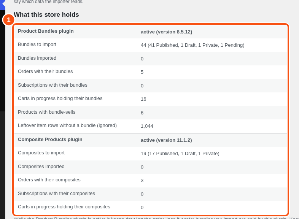Select 'Orders with their composites' label
Image resolution: width=299 pixels, height=219 pixels.
[x=49, y=180]
